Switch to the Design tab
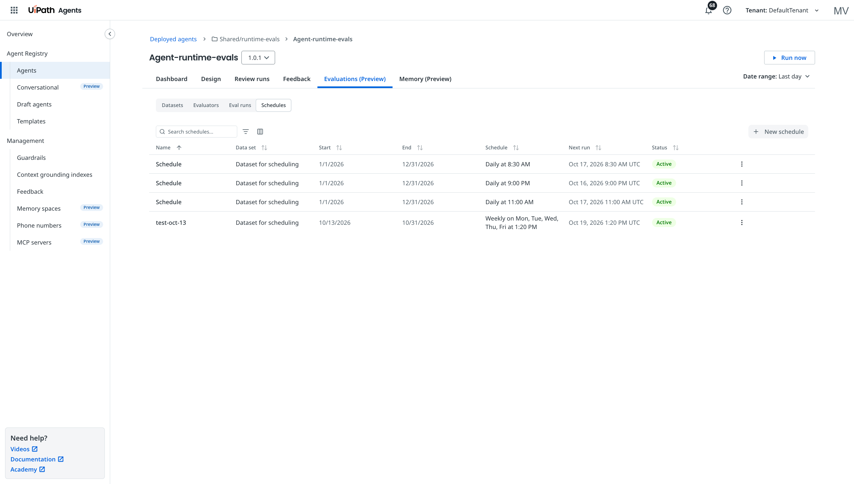854x484 pixels. point(211,79)
